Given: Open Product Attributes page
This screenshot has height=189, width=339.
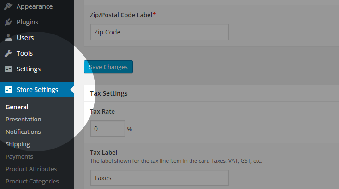Looking at the screenshot, I should tap(31, 169).
